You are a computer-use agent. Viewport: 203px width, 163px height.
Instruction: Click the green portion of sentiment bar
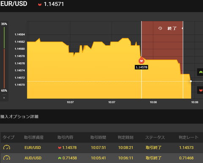click(4, 38)
